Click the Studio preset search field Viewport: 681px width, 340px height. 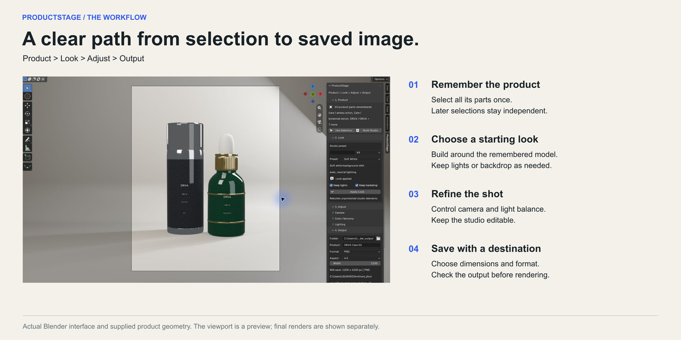coord(342,152)
